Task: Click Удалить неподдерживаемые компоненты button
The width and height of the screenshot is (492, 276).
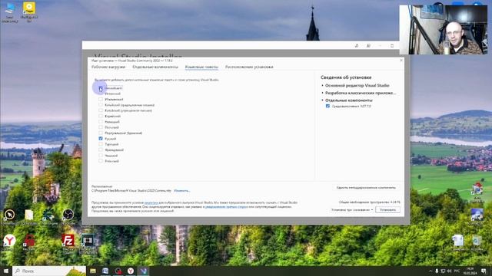Action: click(x=366, y=188)
